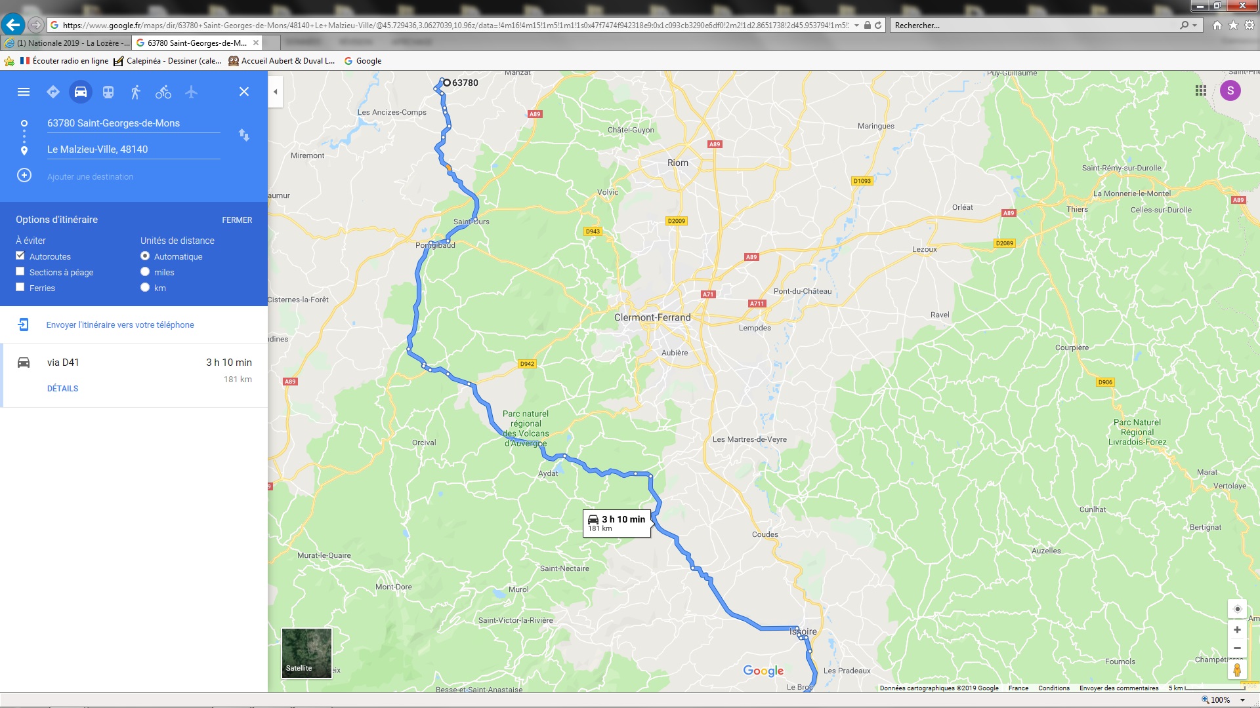The height and width of the screenshot is (708, 1260).
Task: Select the public transit travel mode
Action: (x=108, y=92)
